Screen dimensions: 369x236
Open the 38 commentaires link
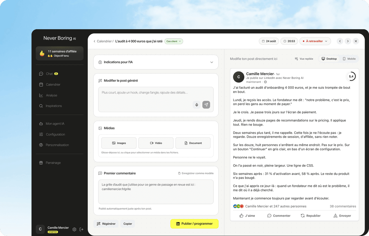[343, 206]
